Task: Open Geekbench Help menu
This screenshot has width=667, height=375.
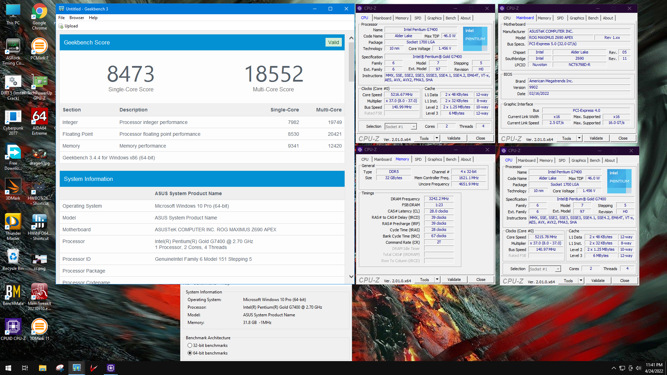Action: (x=93, y=18)
